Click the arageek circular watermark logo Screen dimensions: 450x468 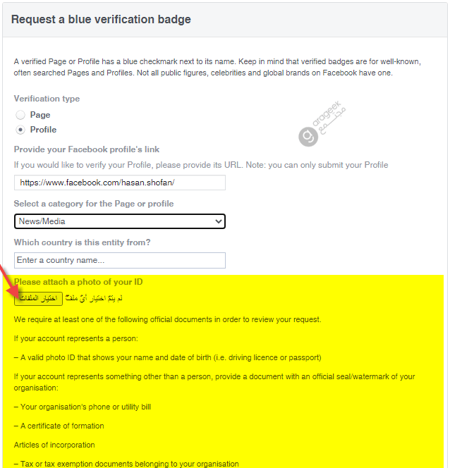[x=308, y=137]
